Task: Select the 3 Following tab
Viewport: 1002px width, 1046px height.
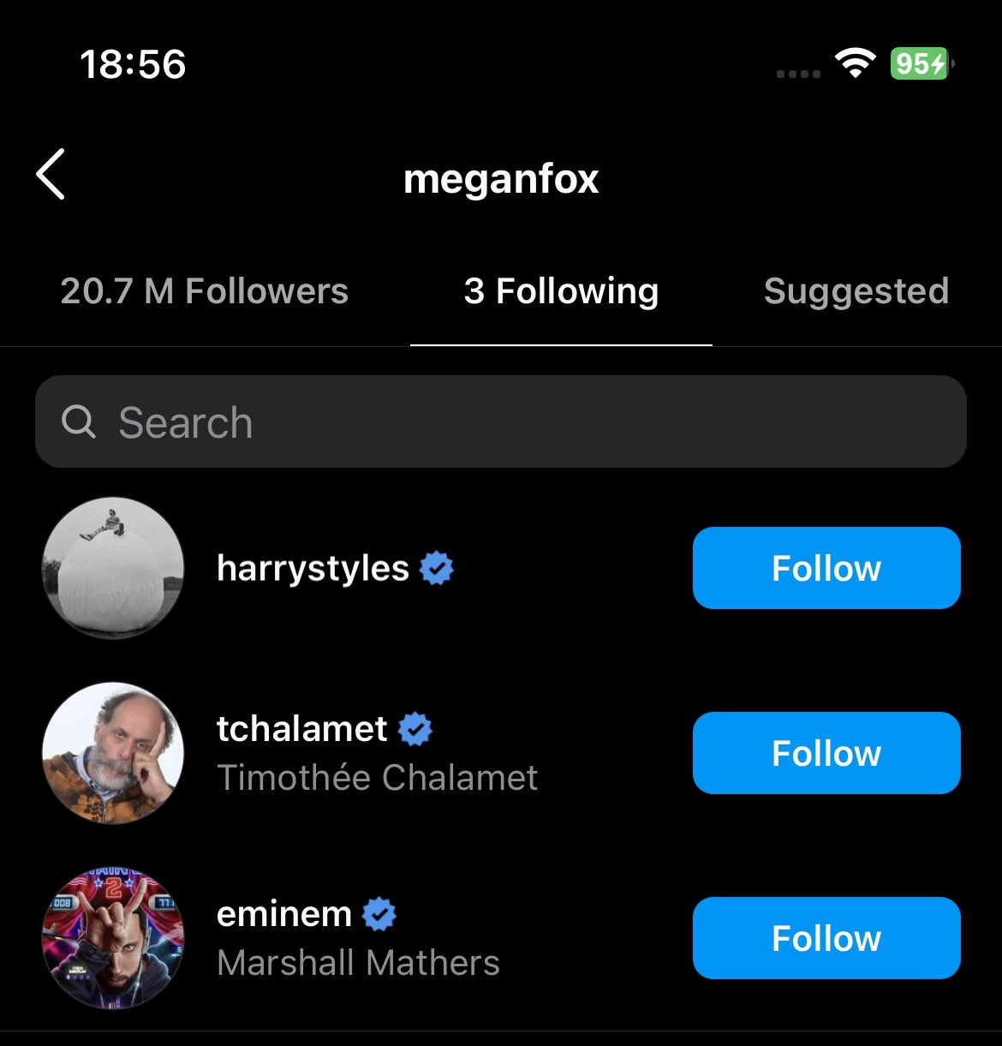Action: (x=561, y=291)
